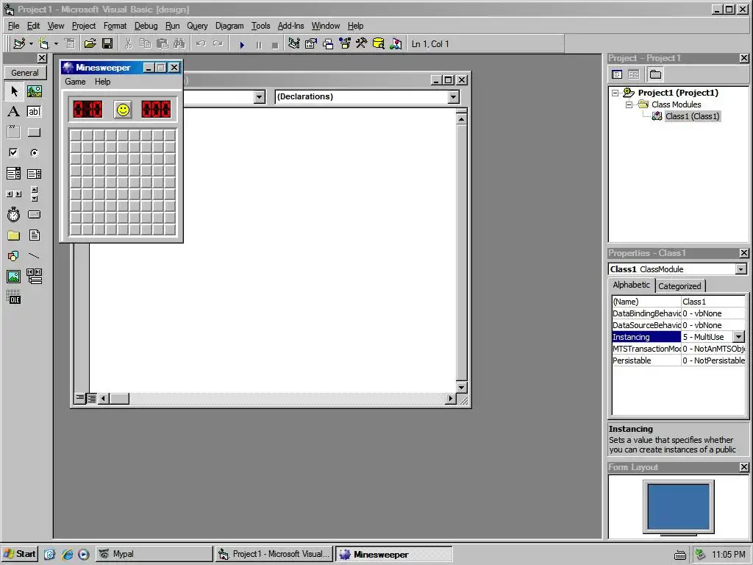This screenshot has width=753, height=565.
Task: Open the Data View Window toolbar icon
Action: point(379,43)
